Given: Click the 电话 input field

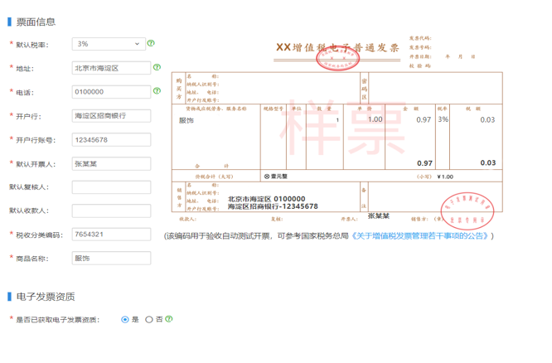Looking at the screenshot, I should point(111,92).
